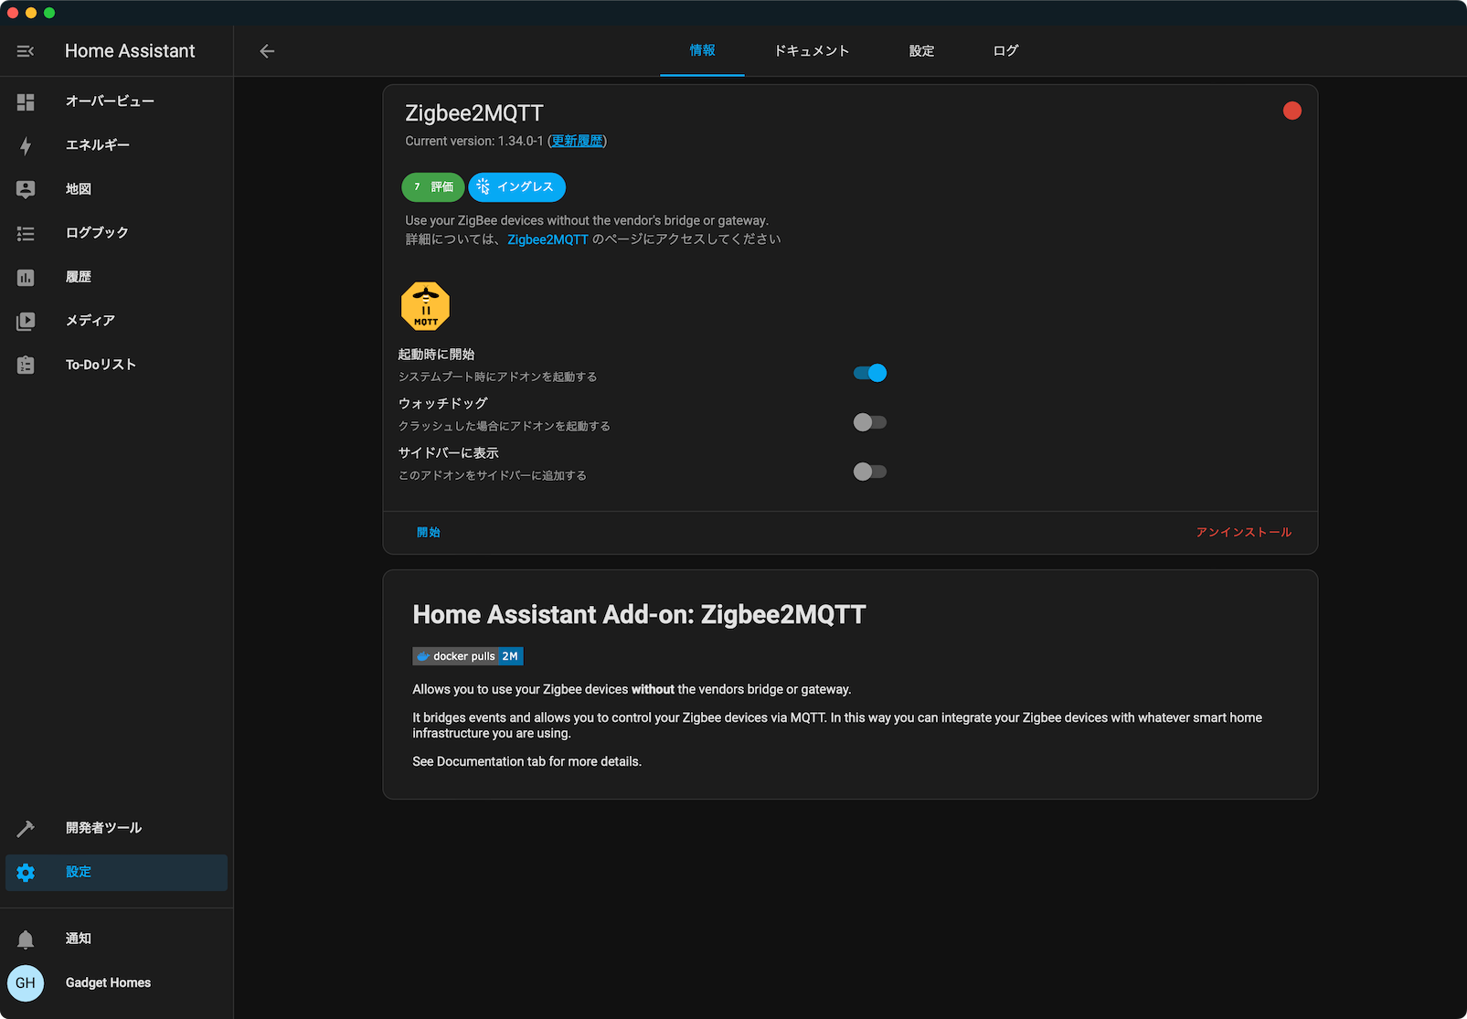Click the サイドバーに表示 label
Screen dimensions: 1467x1019
(448, 453)
